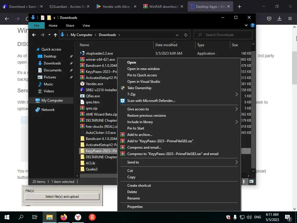The width and height of the screenshot is (297, 223).
Task: Open Firefox from the taskbar
Action: (x=64, y=217)
